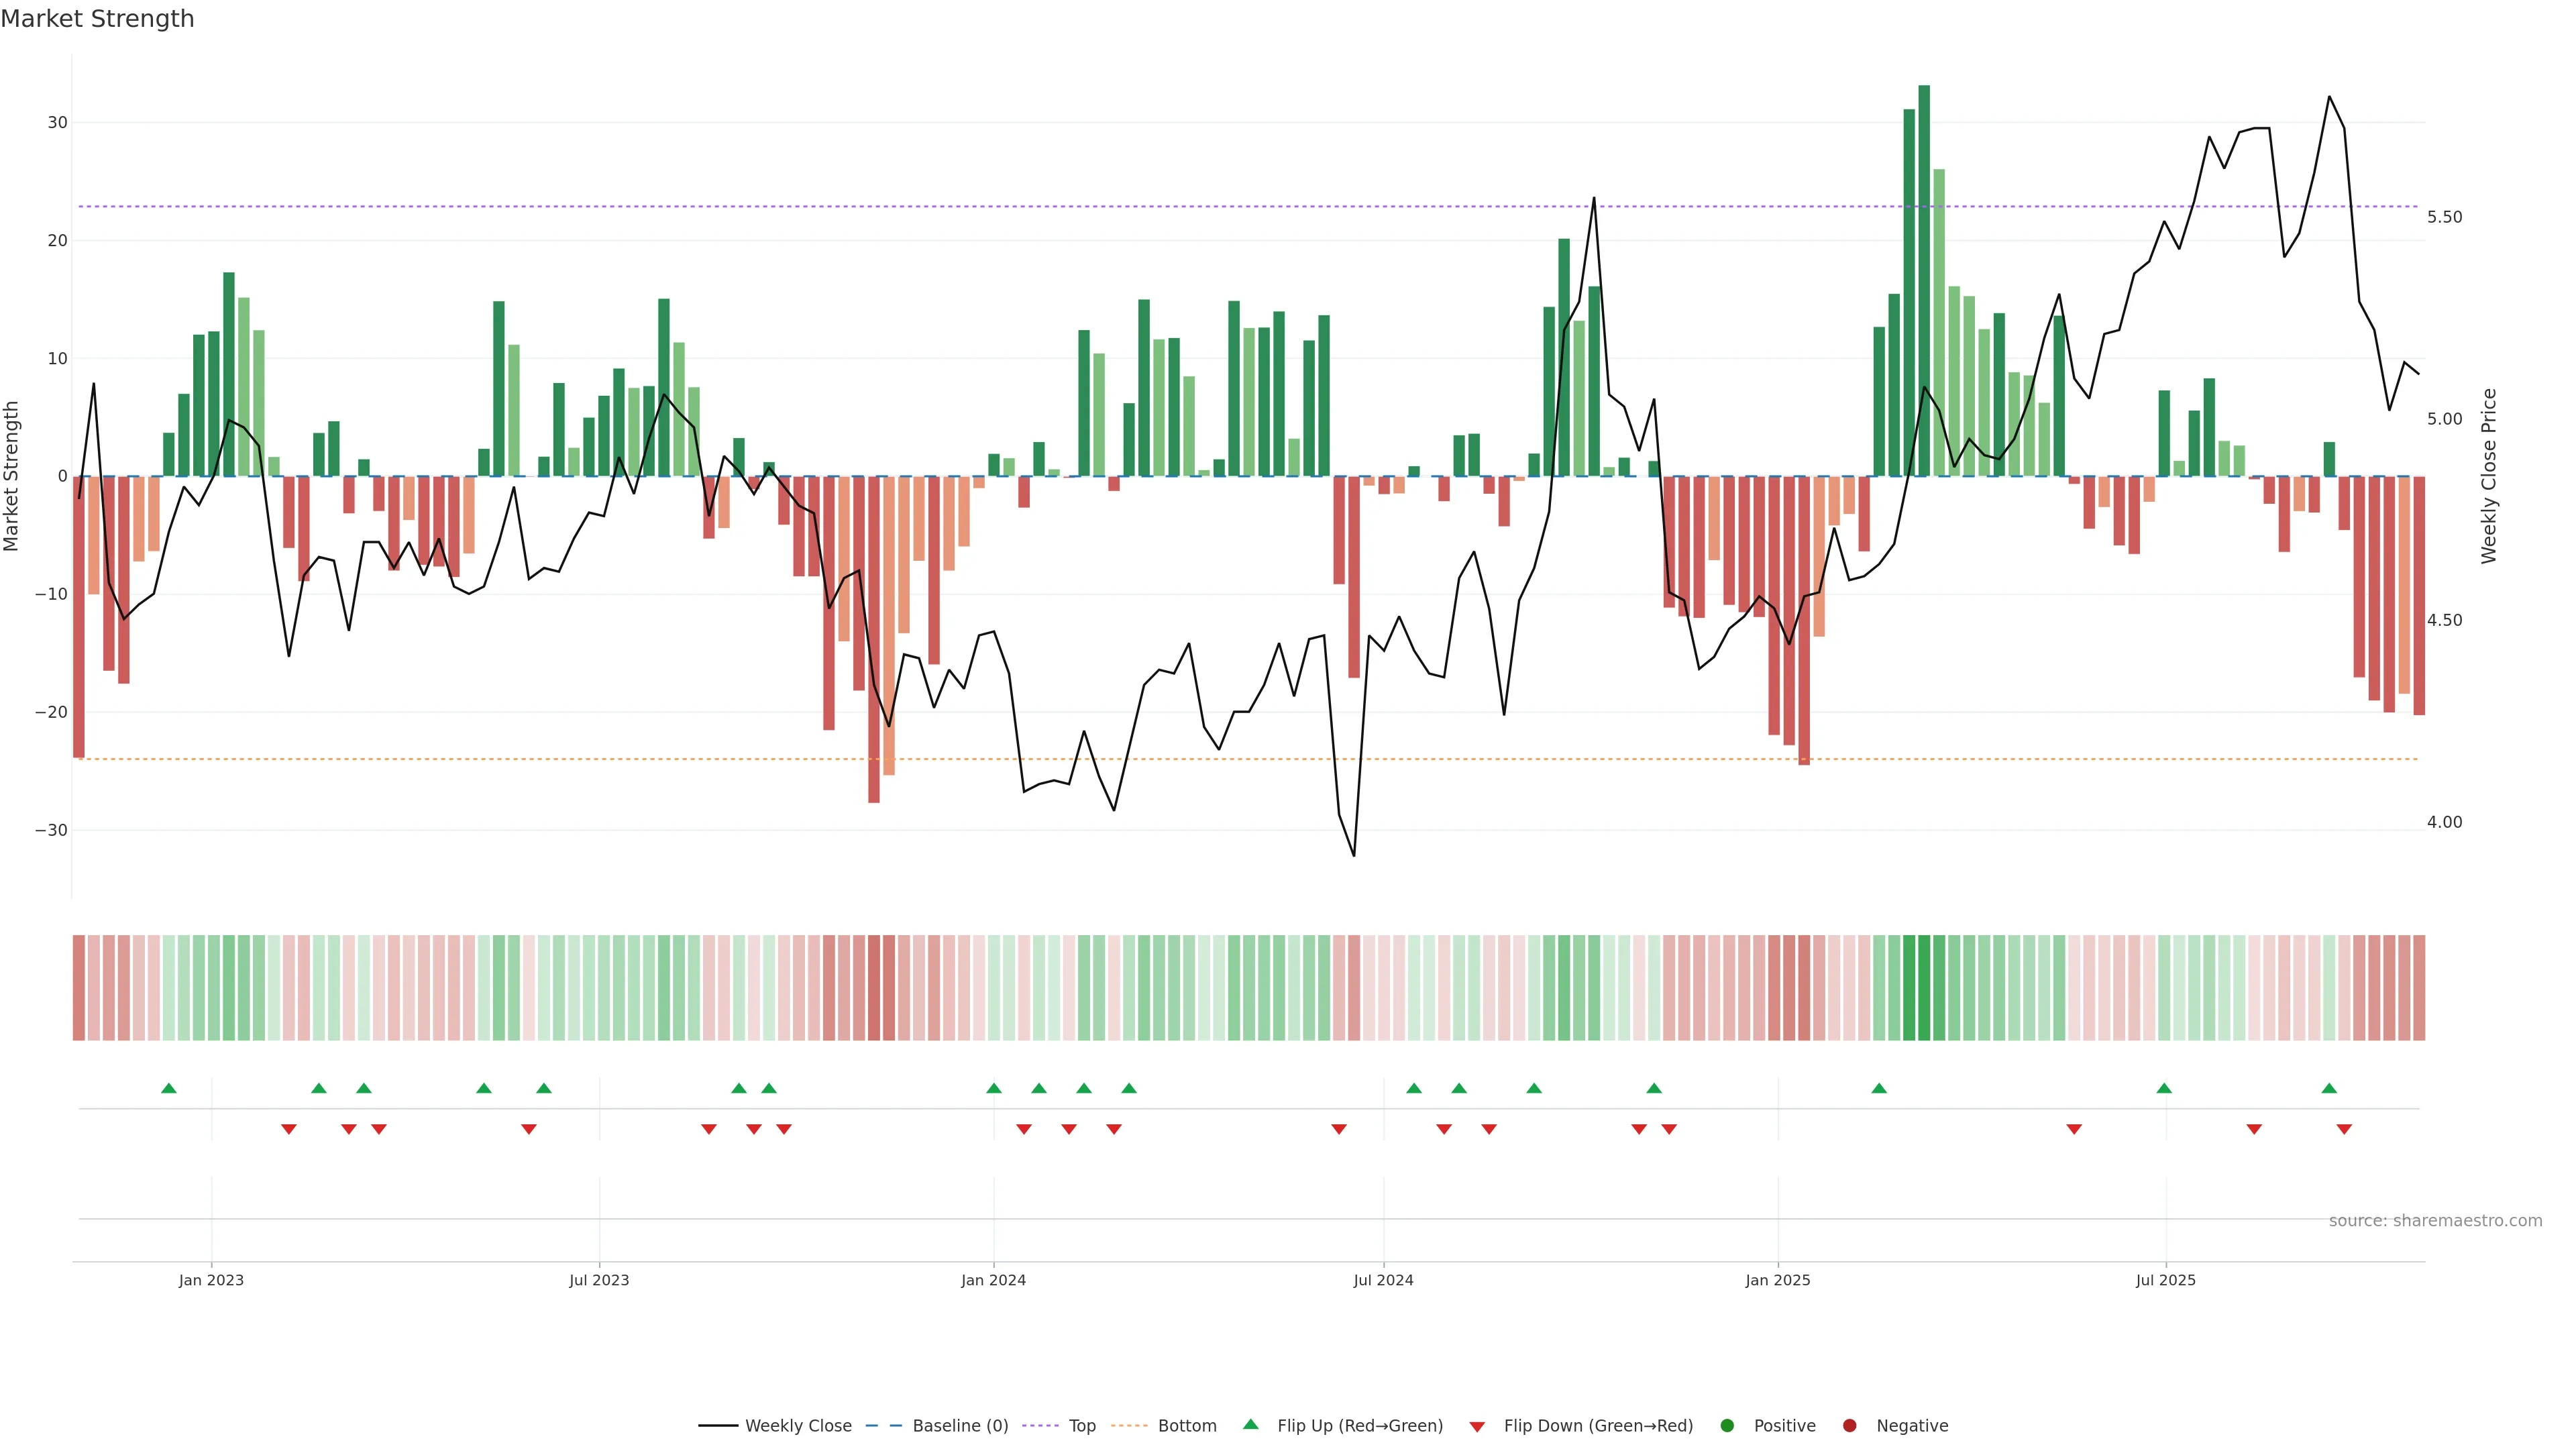Click the Jan 2024 x-axis label
Viewport: 2576px width, 1449px height.
[993, 1280]
